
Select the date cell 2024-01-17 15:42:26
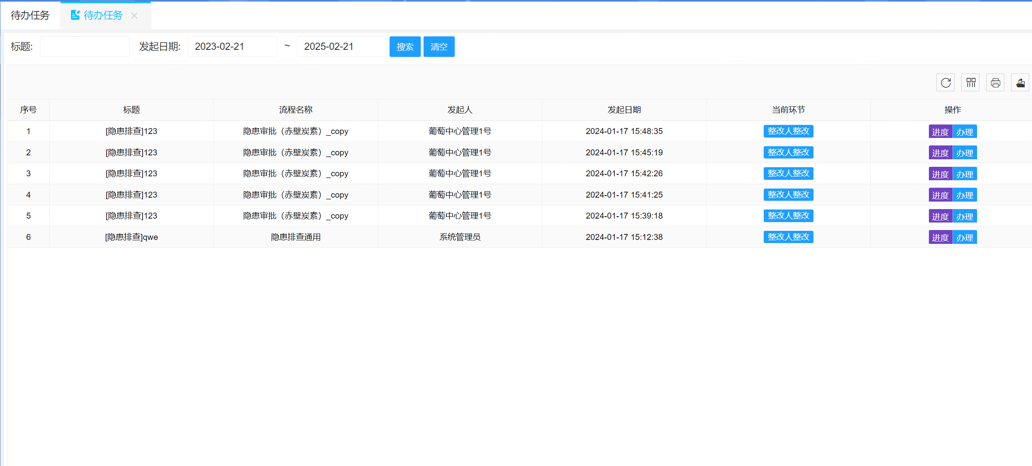click(624, 174)
